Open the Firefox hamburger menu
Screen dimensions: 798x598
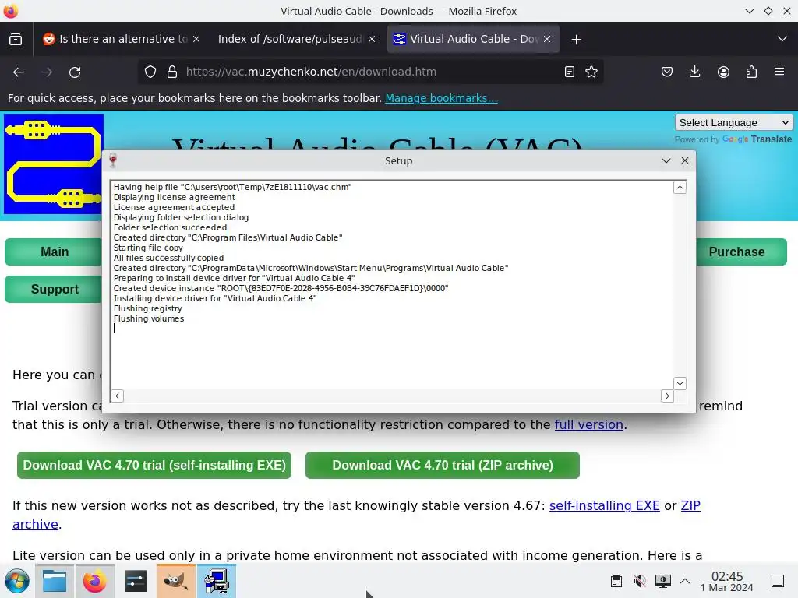(779, 72)
